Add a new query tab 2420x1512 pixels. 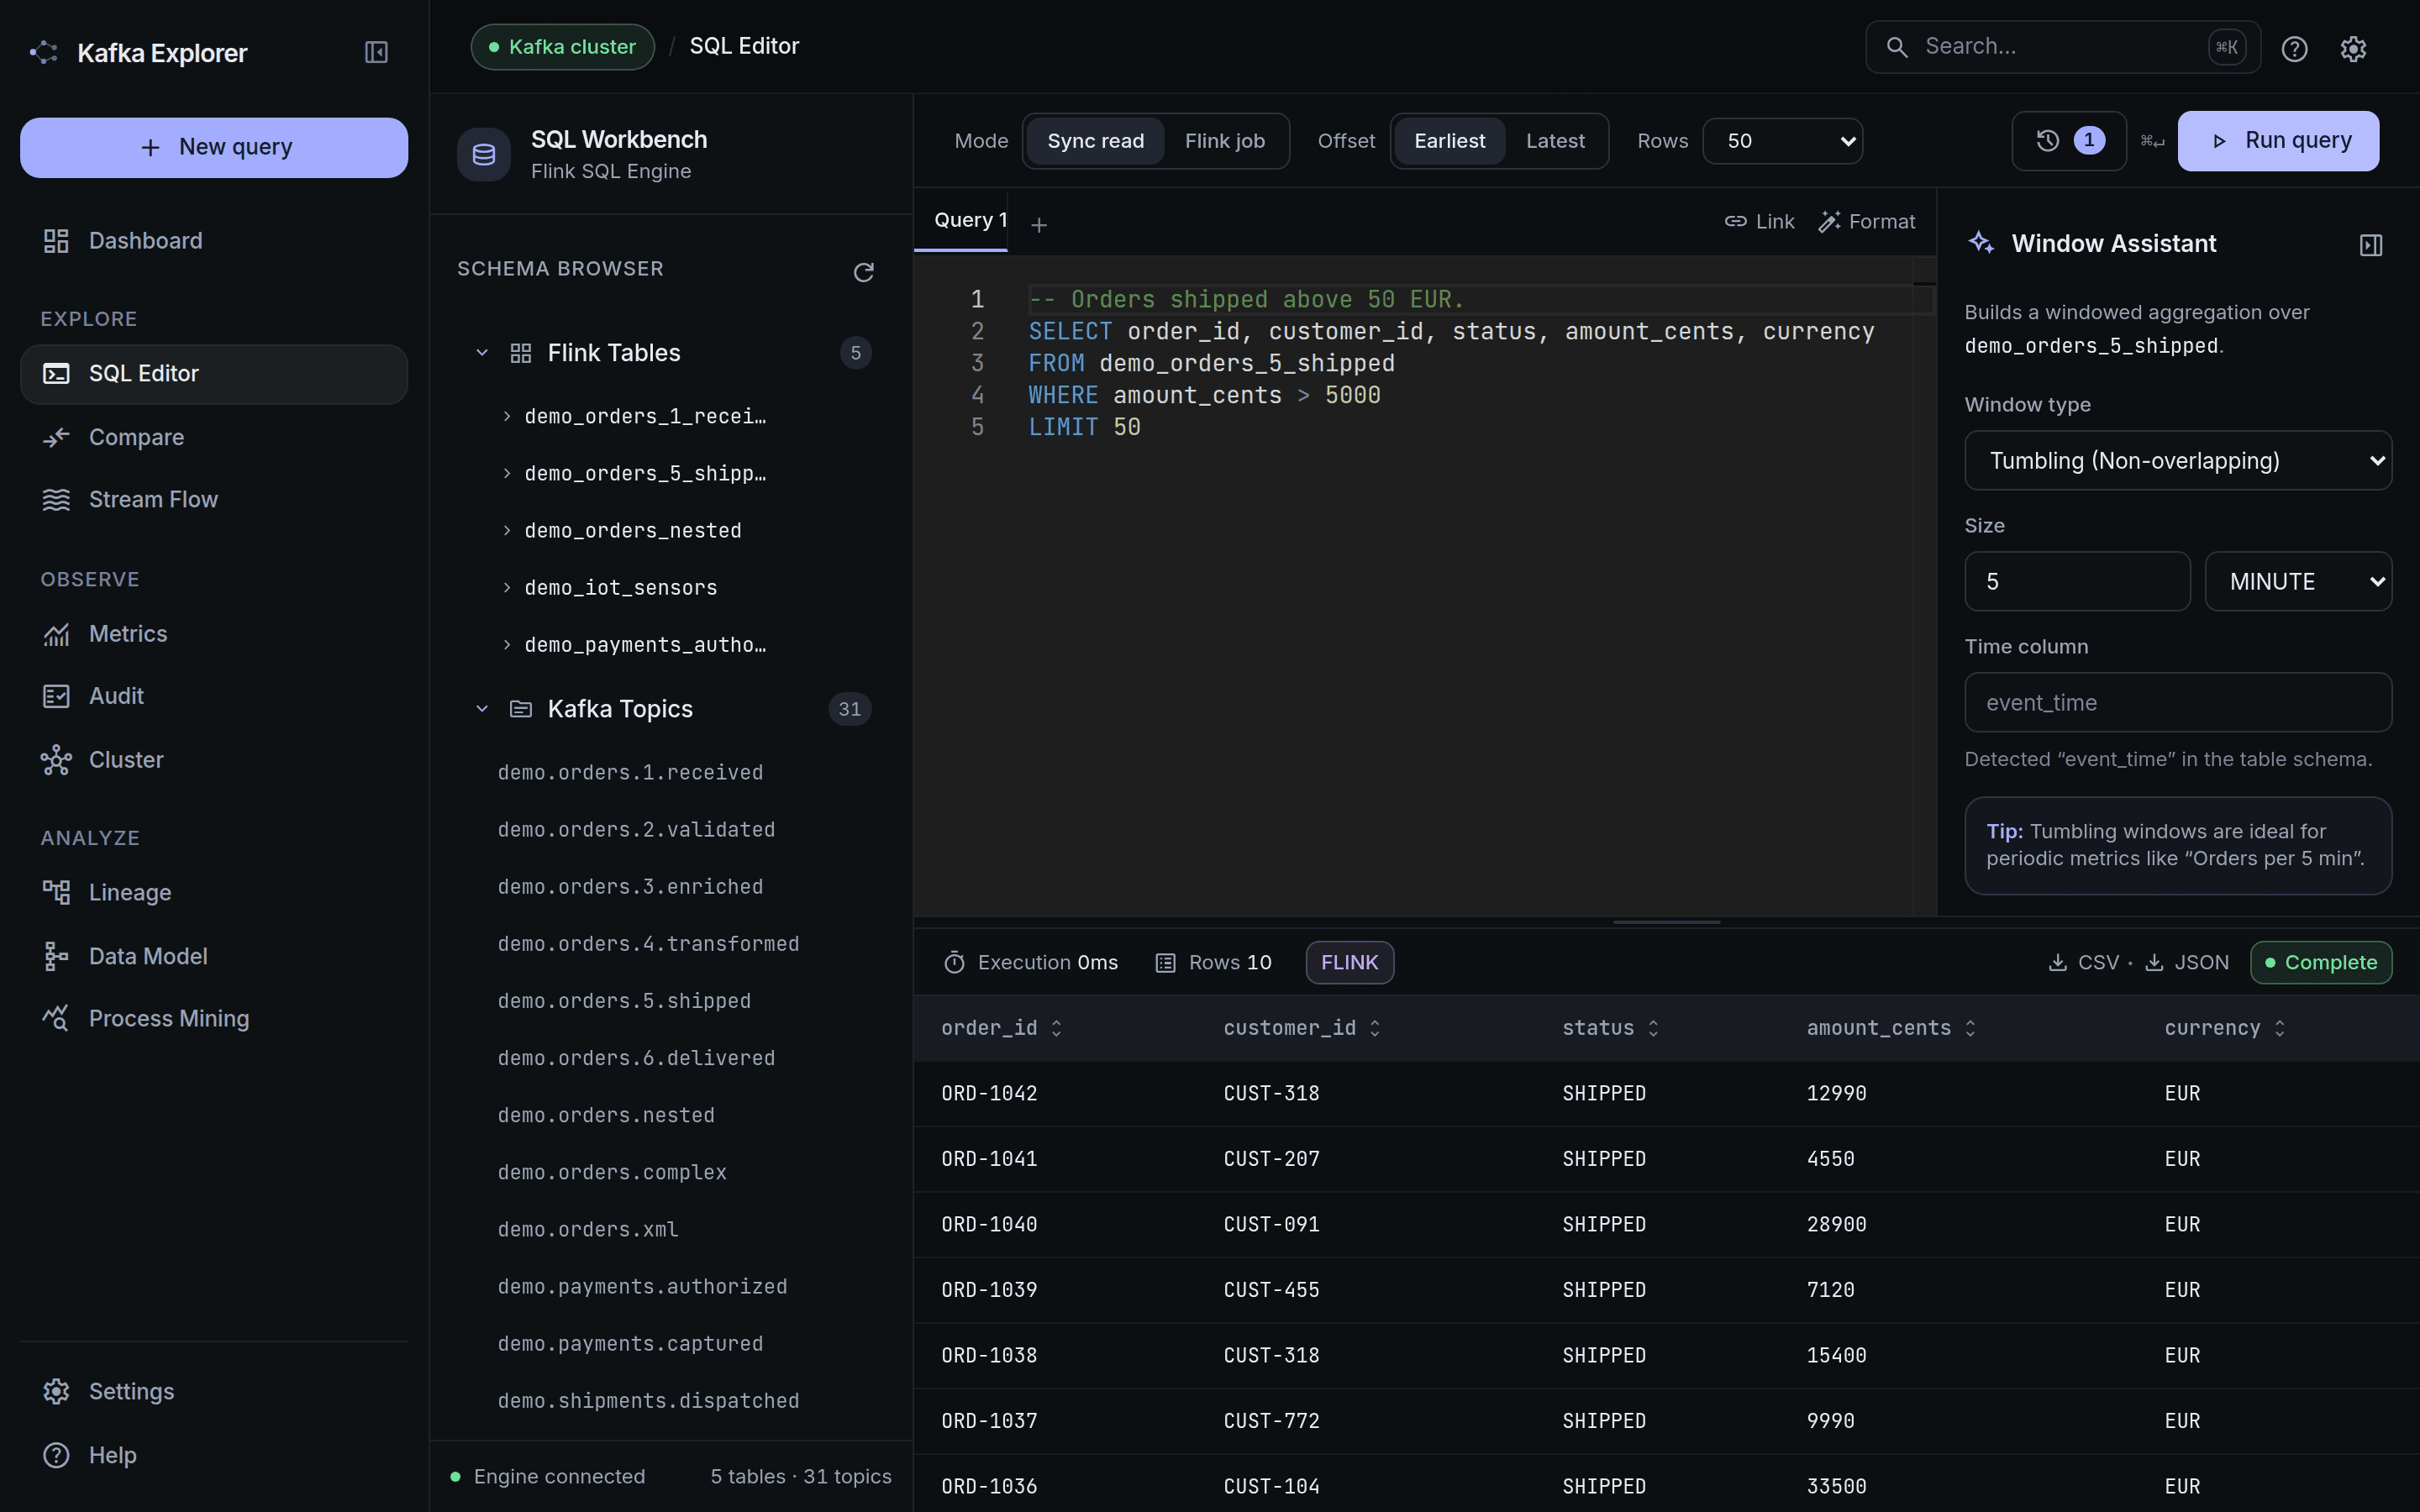pos(1039,225)
